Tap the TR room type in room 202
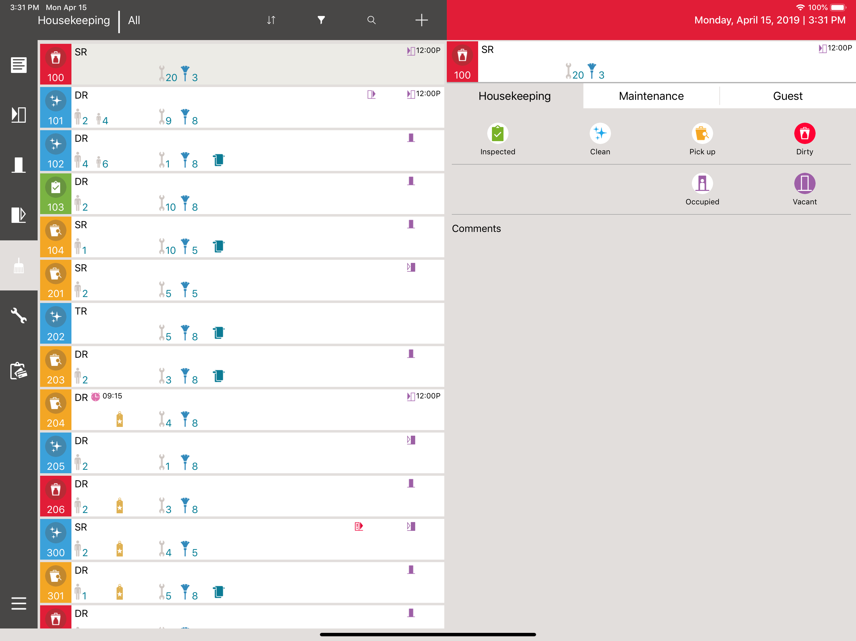 coord(81,311)
